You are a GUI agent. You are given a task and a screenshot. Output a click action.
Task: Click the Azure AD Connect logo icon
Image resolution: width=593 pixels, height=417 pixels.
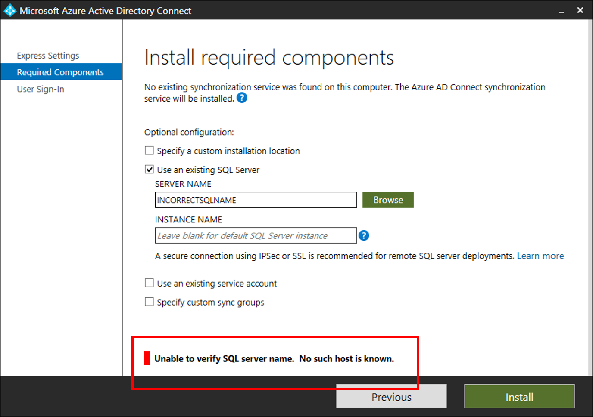pyautogui.click(x=9, y=11)
